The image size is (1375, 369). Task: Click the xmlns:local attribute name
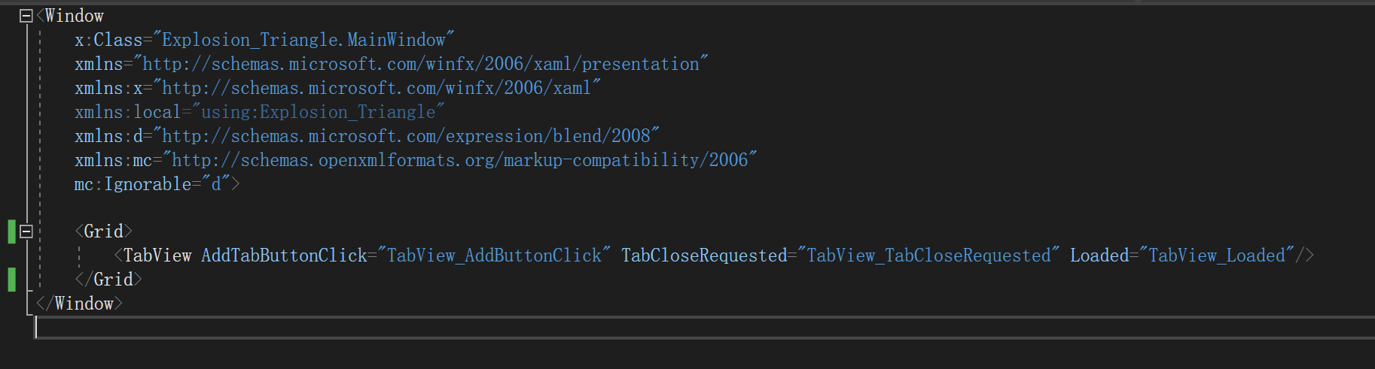[127, 112]
